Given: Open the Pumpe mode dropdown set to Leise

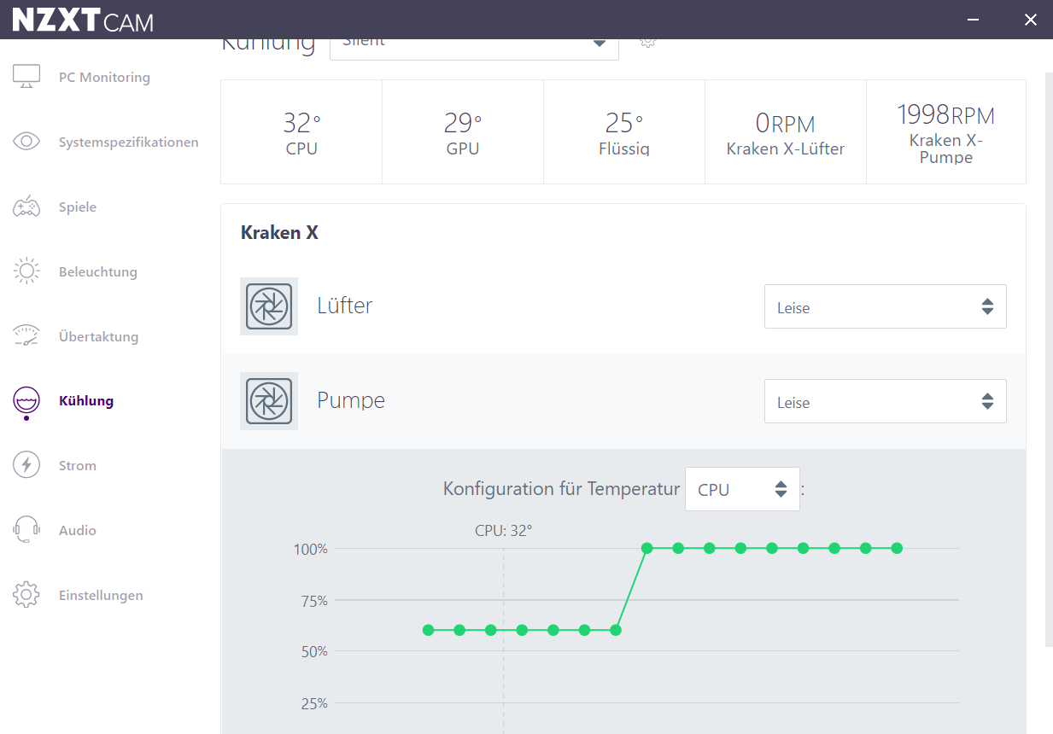Looking at the screenshot, I should pyautogui.click(x=885, y=401).
